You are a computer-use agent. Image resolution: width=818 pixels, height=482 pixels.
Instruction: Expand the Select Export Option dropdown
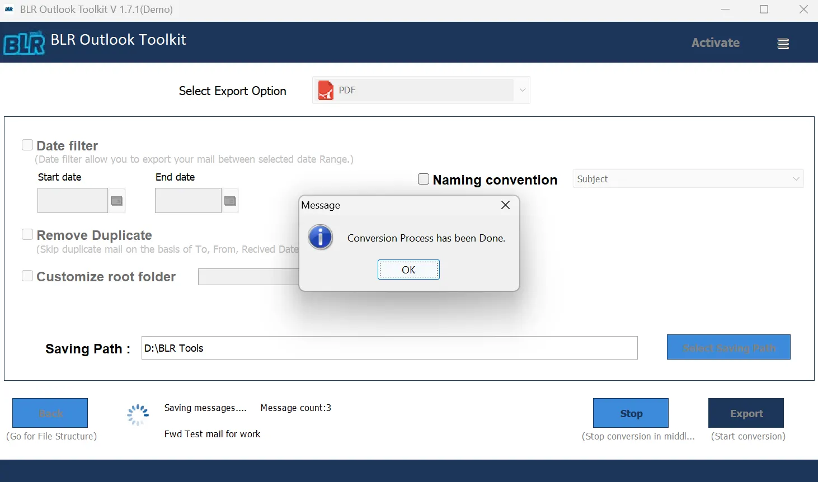point(522,90)
